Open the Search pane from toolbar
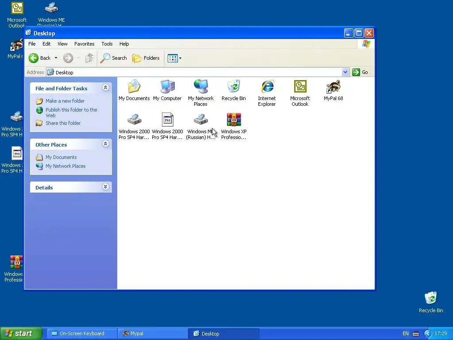 tap(113, 58)
